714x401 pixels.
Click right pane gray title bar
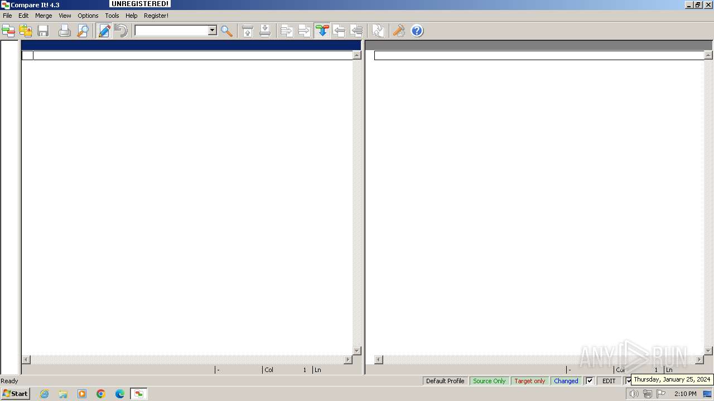click(x=539, y=45)
